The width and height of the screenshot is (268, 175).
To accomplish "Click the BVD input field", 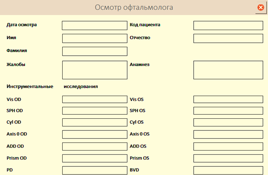I will coord(228,170).
